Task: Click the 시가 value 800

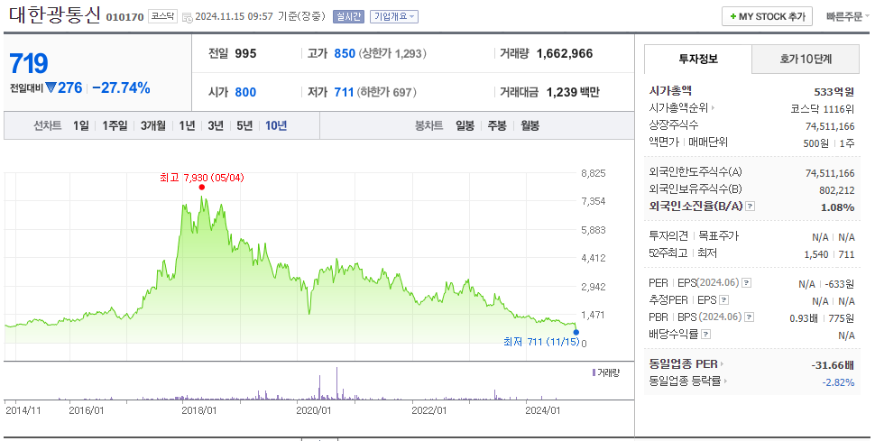Action: click(x=245, y=92)
